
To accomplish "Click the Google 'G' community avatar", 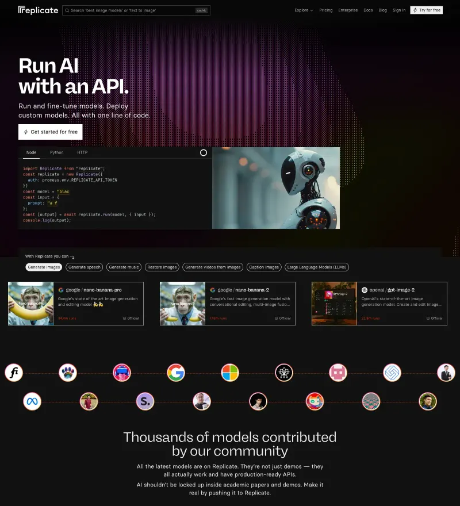I will click(176, 373).
